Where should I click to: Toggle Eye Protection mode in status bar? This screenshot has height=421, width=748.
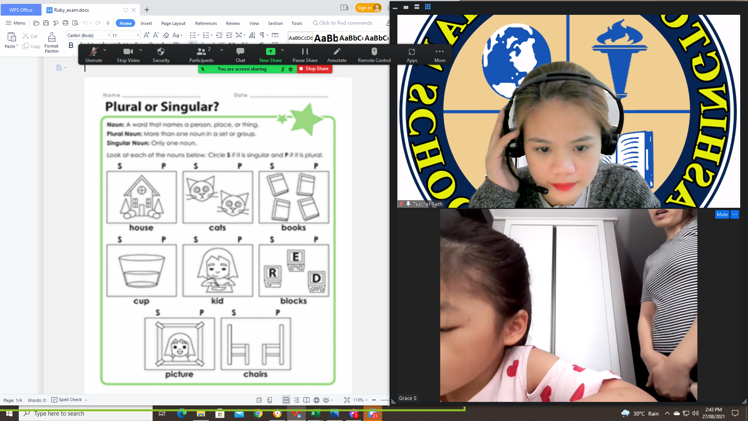(326, 400)
